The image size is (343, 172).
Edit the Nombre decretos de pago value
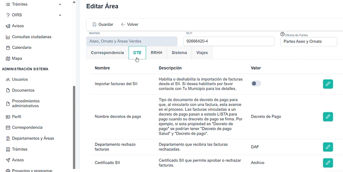(328, 117)
